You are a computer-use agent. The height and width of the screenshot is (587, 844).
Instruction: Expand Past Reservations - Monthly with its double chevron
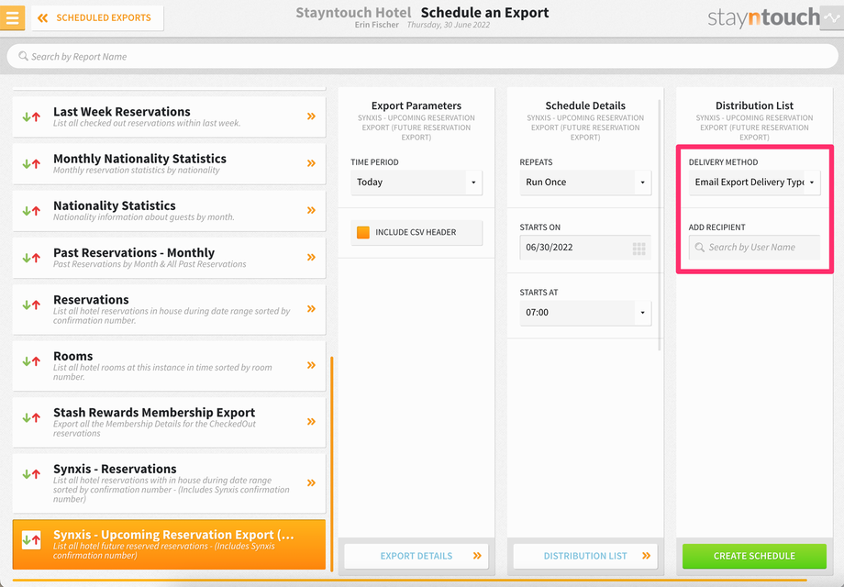tap(311, 257)
